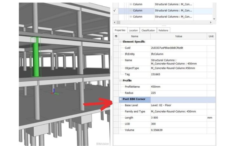Click the properties grid settings icon

coord(116,36)
